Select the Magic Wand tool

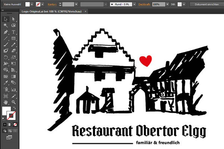click(6, 25)
